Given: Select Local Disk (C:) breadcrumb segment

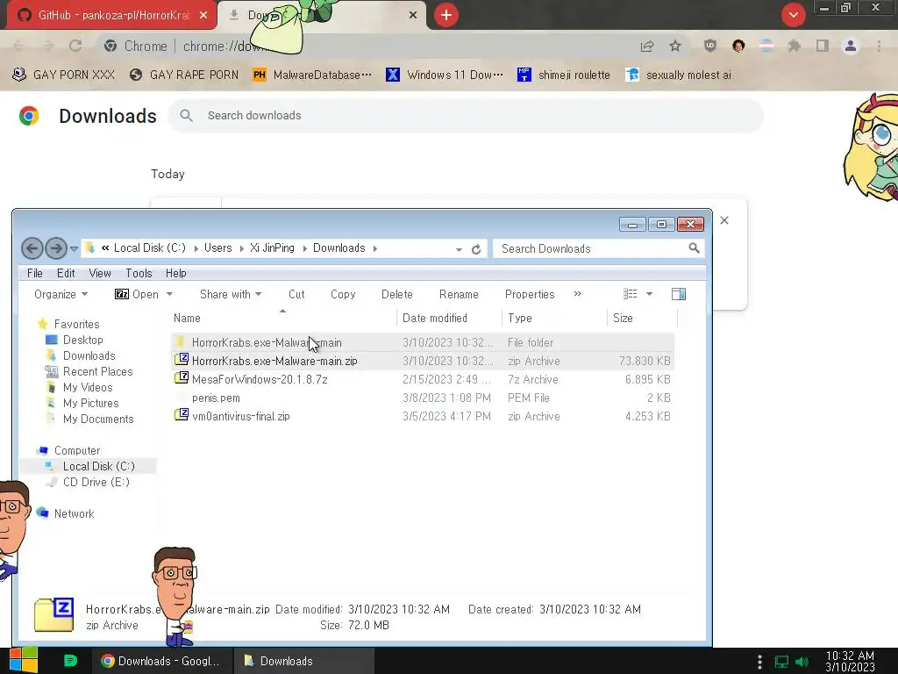Looking at the screenshot, I should tap(149, 247).
